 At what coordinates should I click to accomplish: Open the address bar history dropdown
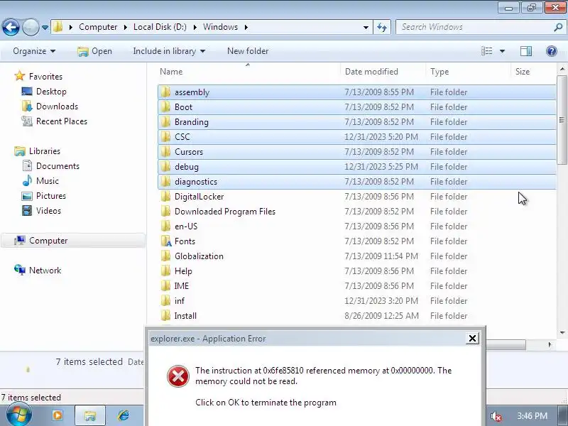(366, 27)
